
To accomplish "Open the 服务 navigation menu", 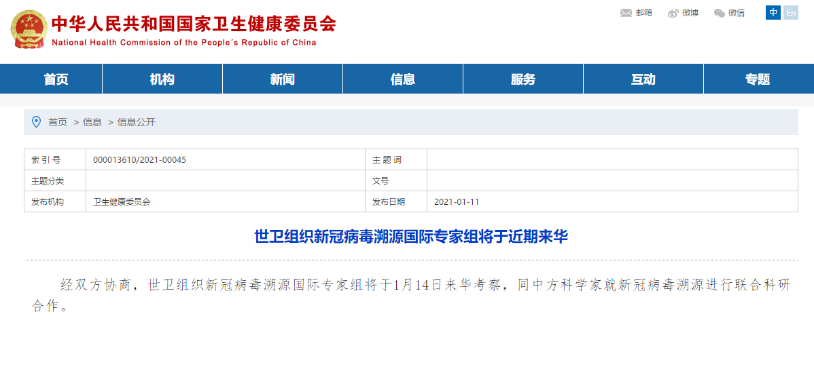I will tap(523, 79).
